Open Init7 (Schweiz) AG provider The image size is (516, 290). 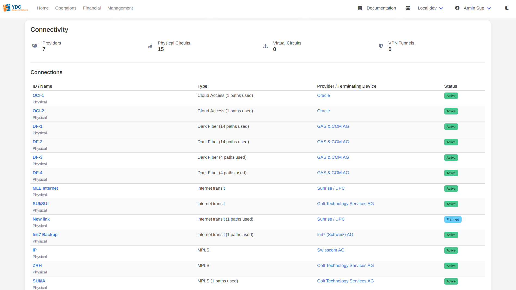(x=335, y=235)
